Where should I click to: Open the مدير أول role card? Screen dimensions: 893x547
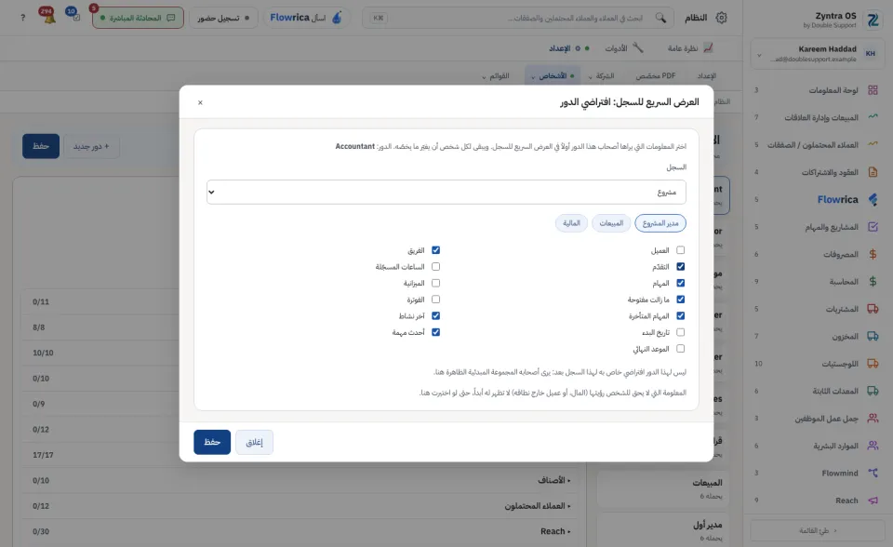pos(662,530)
